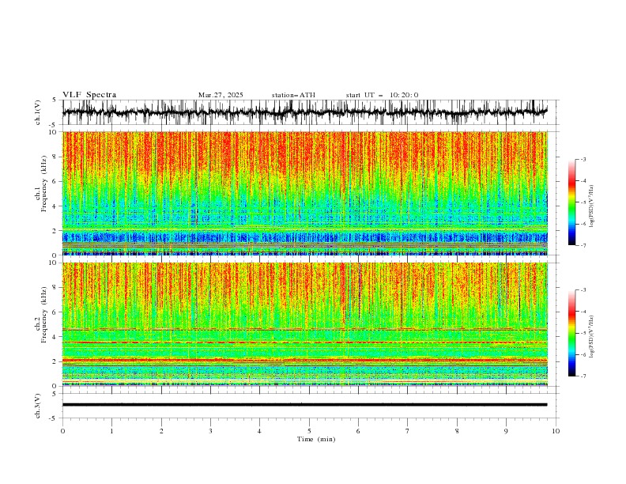The image size is (626, 484).
Task: Click time axis tick label "6"
Action: [358, 431]
